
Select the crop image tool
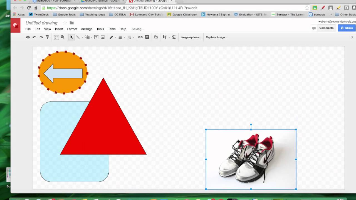[165, 37]
